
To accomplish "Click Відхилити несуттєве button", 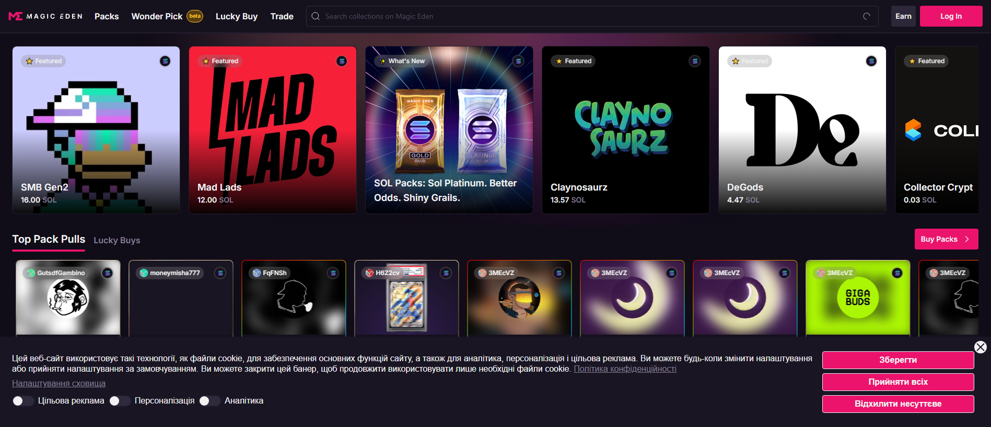I will tap(898, 404).
